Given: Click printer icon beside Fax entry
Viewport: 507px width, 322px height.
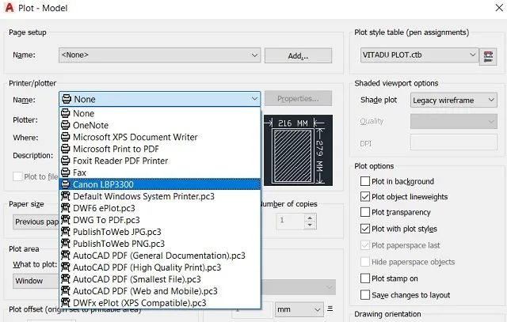Looking at the screenshot, I should pos(66,172).
